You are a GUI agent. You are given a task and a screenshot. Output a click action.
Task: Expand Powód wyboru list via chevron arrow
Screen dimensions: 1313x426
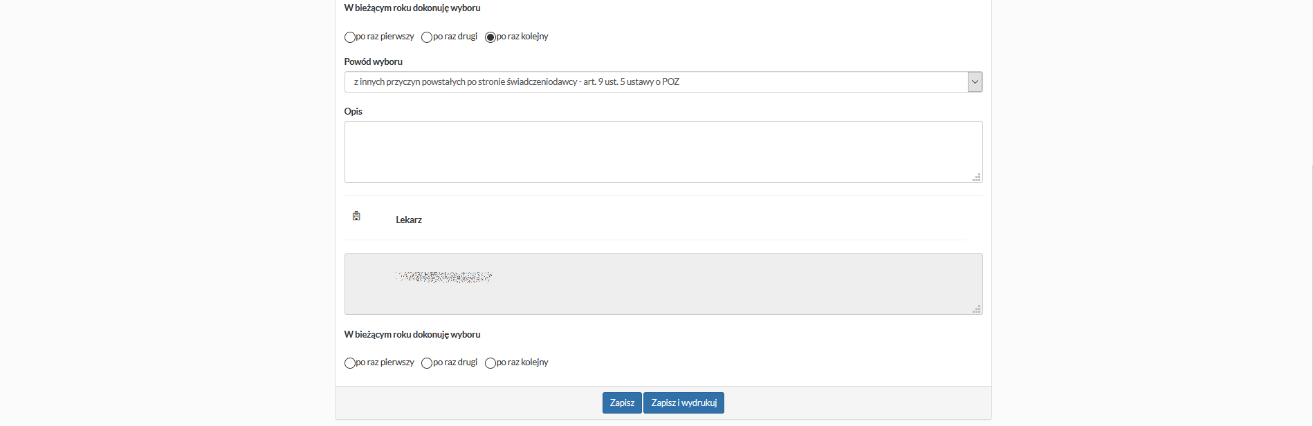point(975,82)
